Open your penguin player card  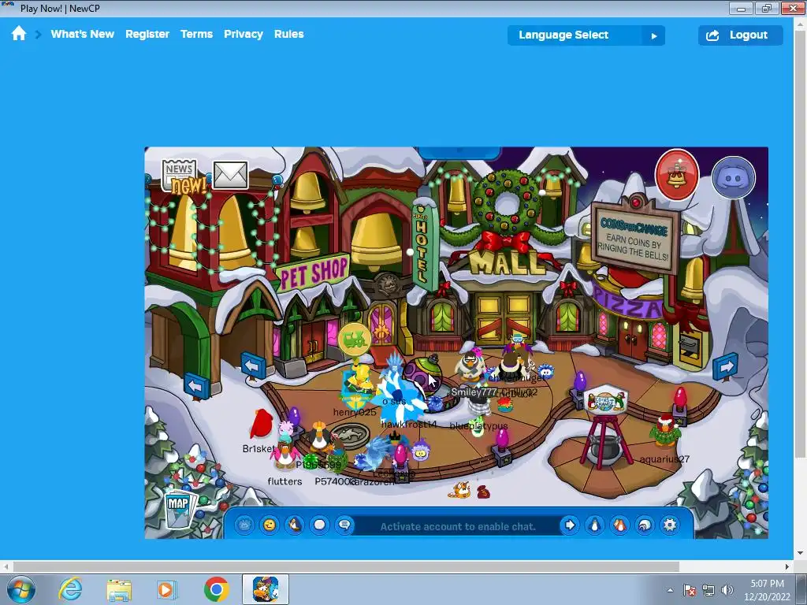[x=595, y=525]
